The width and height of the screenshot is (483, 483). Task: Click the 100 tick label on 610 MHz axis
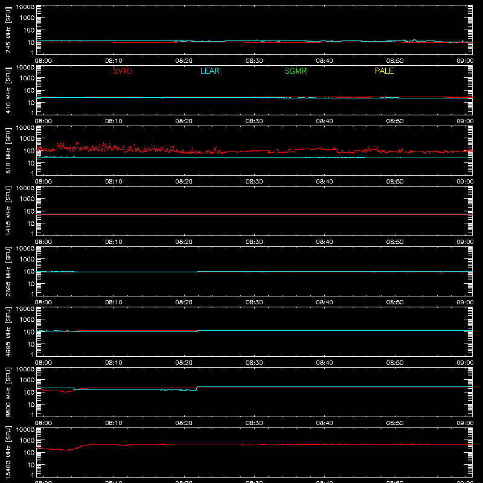pyautogui.click(x=29, y=151)
